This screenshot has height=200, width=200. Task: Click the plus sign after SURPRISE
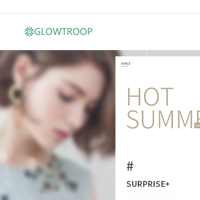click(x=168, y=184)
